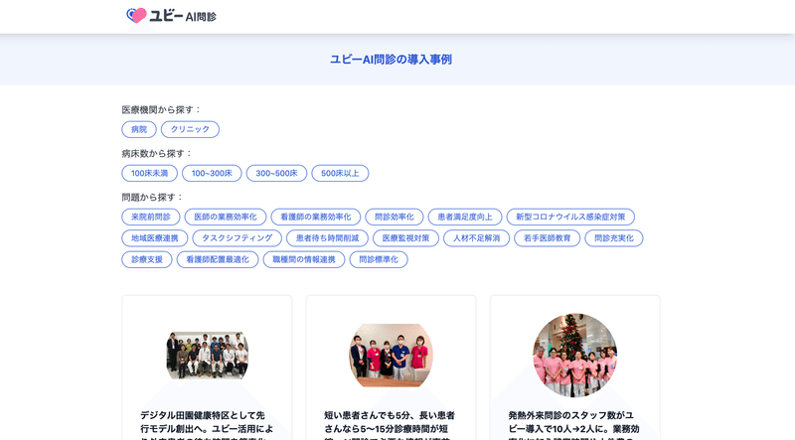
Task: Click the 職種間の情報連携 tag
Action: point(304,259)
